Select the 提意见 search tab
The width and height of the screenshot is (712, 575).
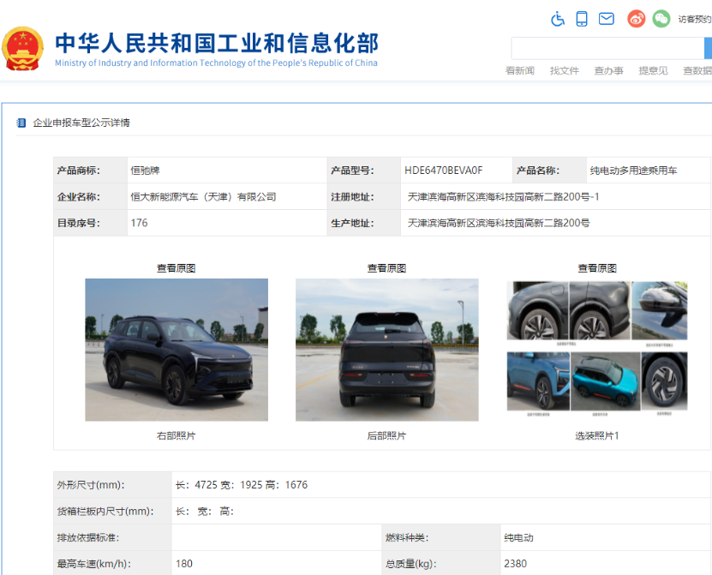click(654, 70)
